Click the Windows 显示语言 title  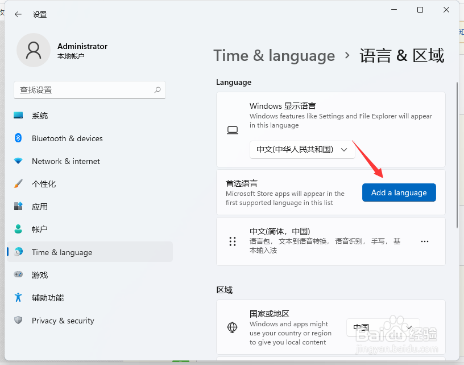(x=283, y=106)
